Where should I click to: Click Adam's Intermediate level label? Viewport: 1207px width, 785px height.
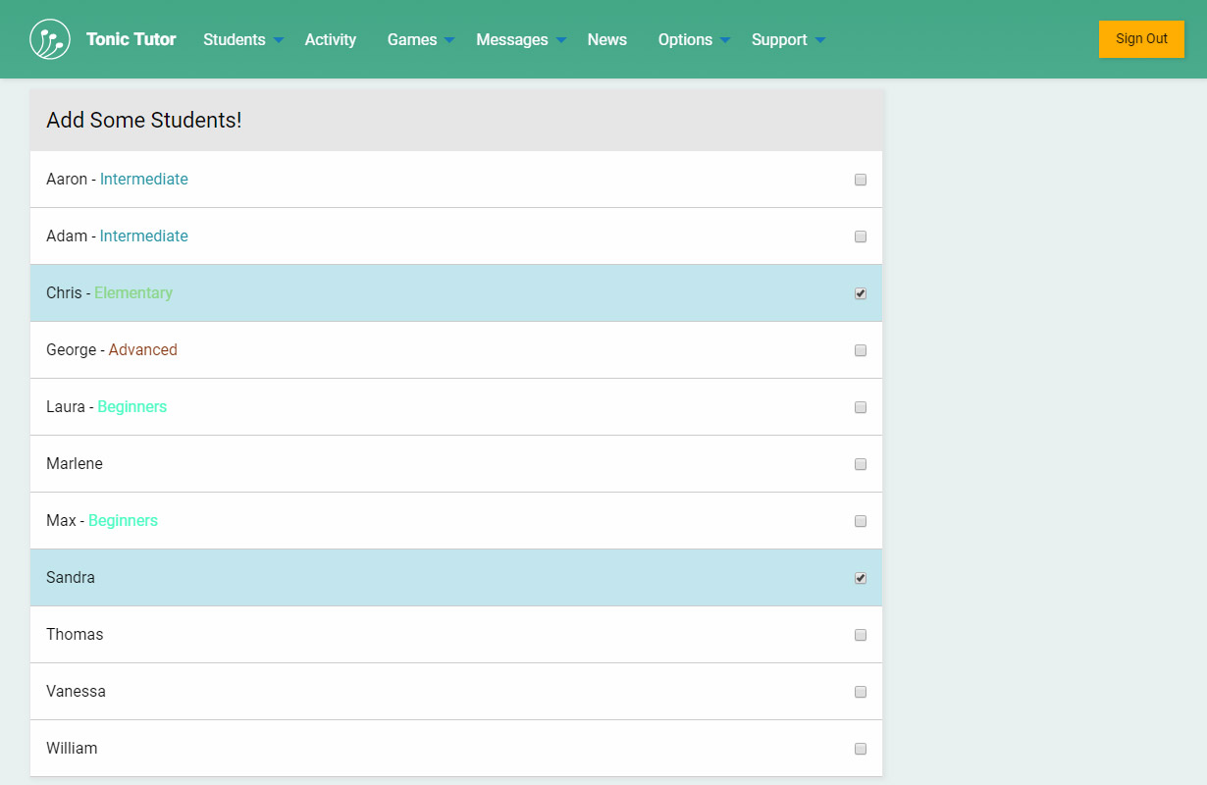tap(144, 236)
